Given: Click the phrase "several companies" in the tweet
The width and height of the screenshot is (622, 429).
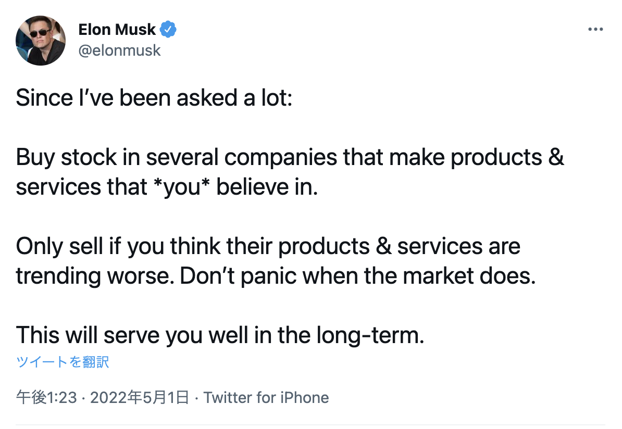Looking at the screenshot, I should click(x=242, y=157).
